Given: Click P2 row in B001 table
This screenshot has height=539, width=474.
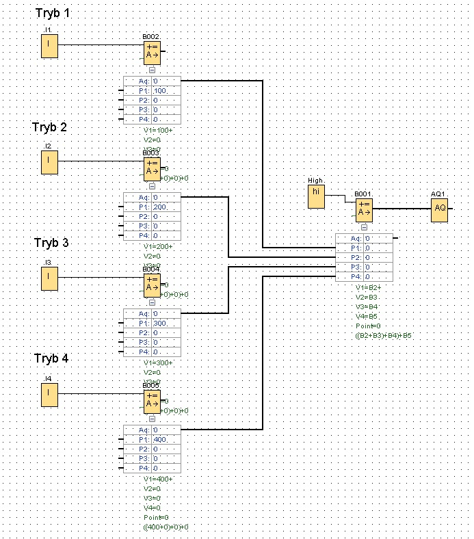Looking at the screenshot, I should [364, 257].
